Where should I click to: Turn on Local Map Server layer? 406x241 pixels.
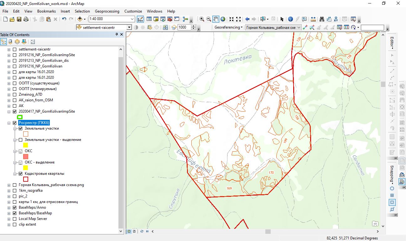pos(14,219)
